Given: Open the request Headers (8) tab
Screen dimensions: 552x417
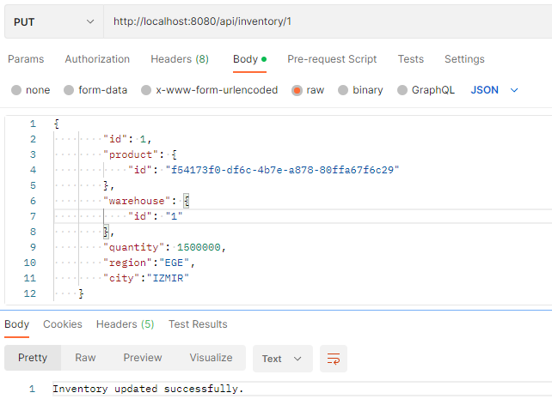Looking at the screenshot, I should pos(180,59).
